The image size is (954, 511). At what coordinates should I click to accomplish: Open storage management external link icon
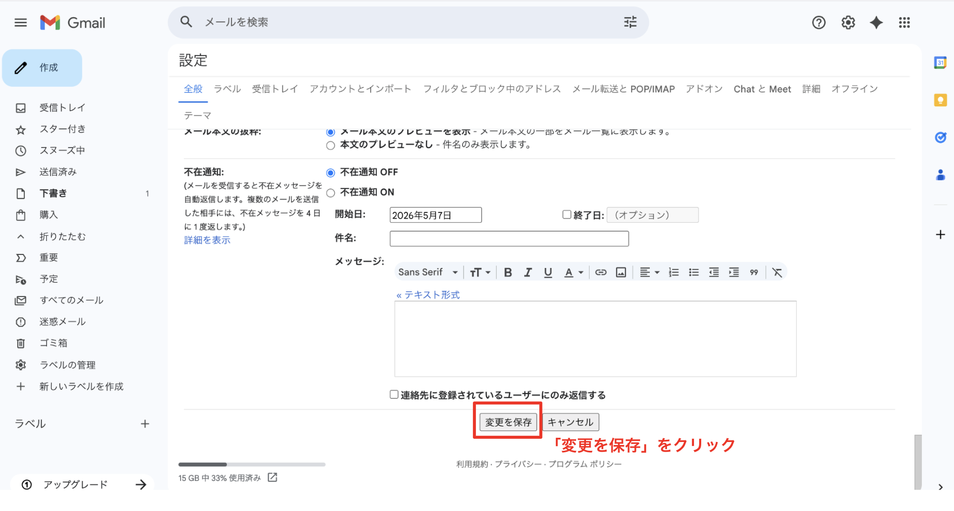272,477
